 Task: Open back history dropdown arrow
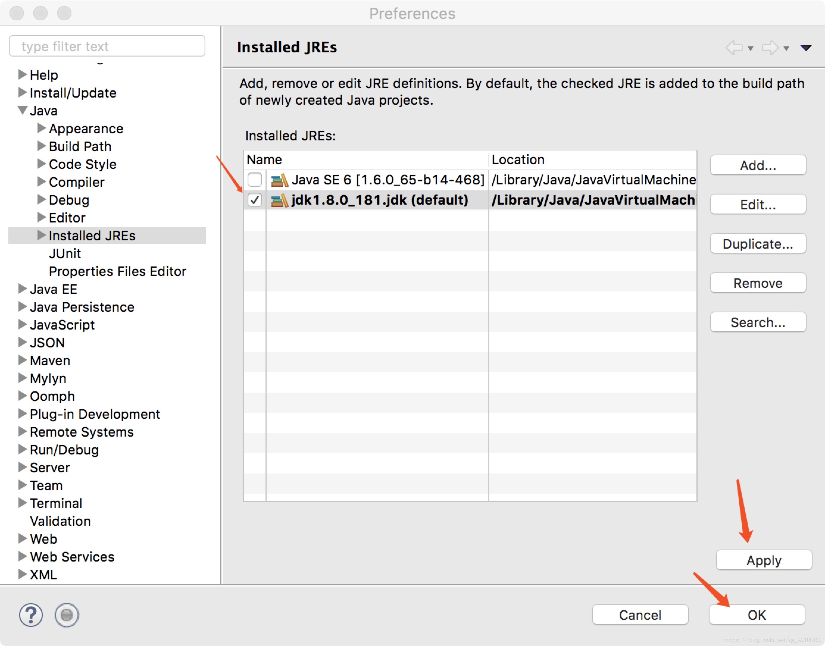pos(751,48)
